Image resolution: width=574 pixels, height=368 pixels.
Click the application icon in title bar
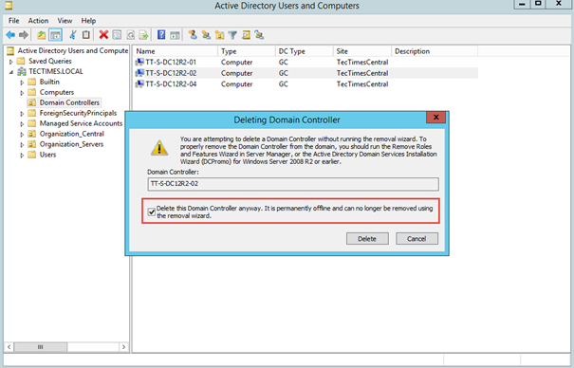9,5
